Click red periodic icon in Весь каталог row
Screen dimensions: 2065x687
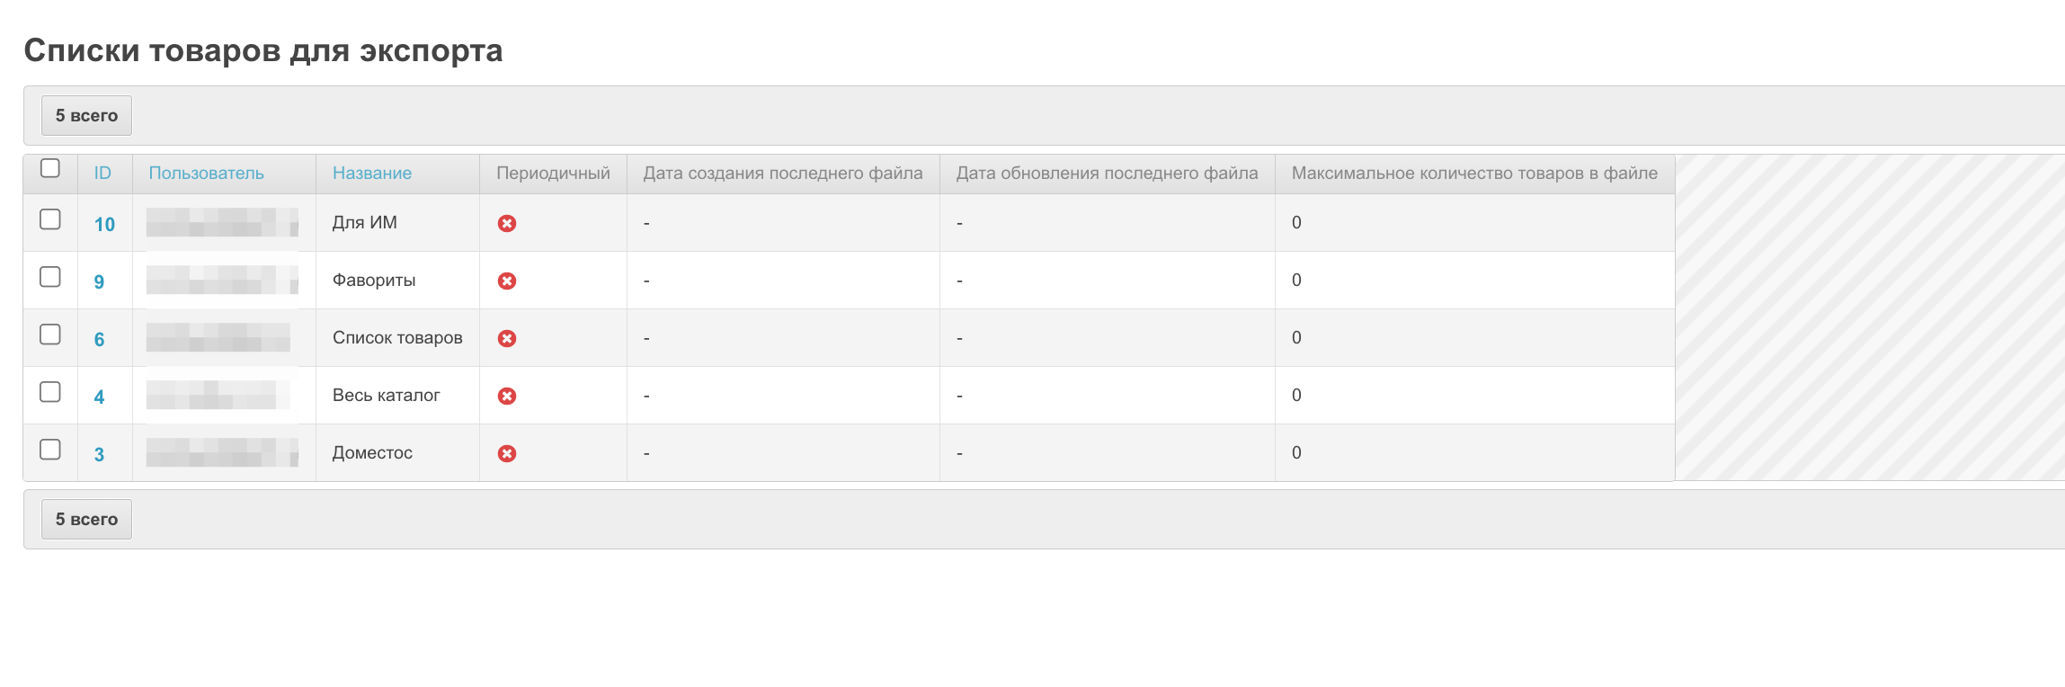point(507,396)
